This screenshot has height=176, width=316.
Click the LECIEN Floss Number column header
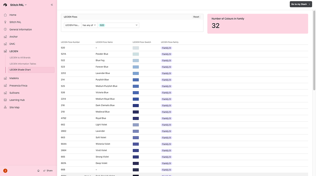coord(70,42)
